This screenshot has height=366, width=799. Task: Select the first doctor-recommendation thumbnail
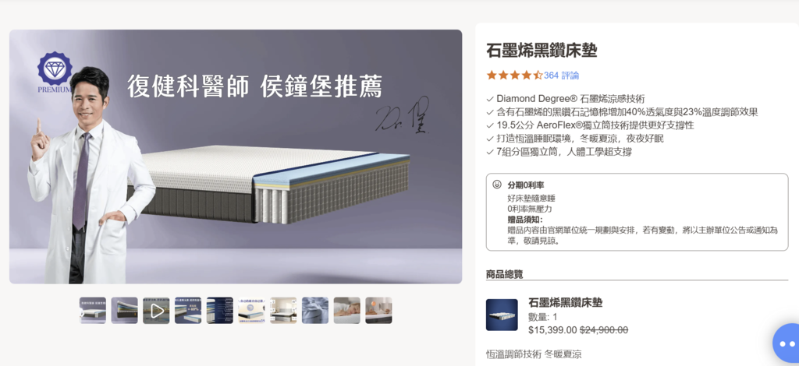pyautogui.click(x=93, y=311)
